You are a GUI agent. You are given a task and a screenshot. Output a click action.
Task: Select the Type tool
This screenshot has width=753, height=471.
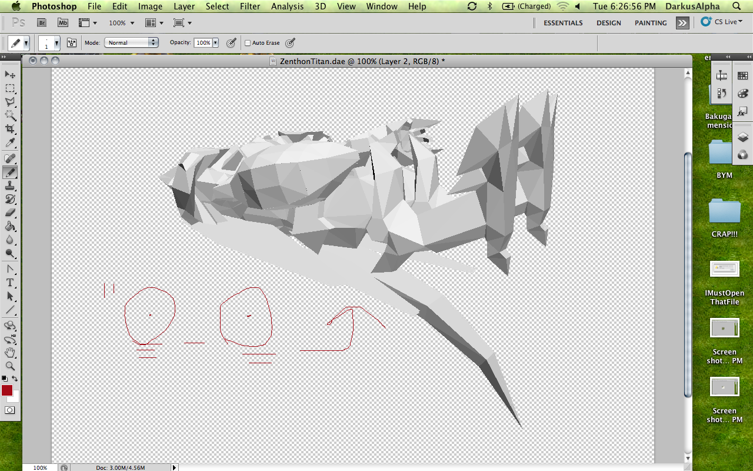[10, 283]
